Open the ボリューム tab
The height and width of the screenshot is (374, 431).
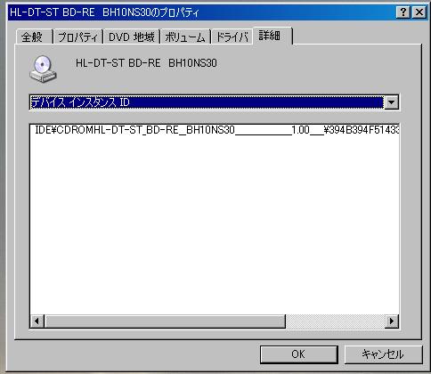(185, 37)
